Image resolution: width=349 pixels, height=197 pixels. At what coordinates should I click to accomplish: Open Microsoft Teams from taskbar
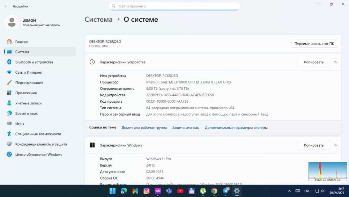169,191
